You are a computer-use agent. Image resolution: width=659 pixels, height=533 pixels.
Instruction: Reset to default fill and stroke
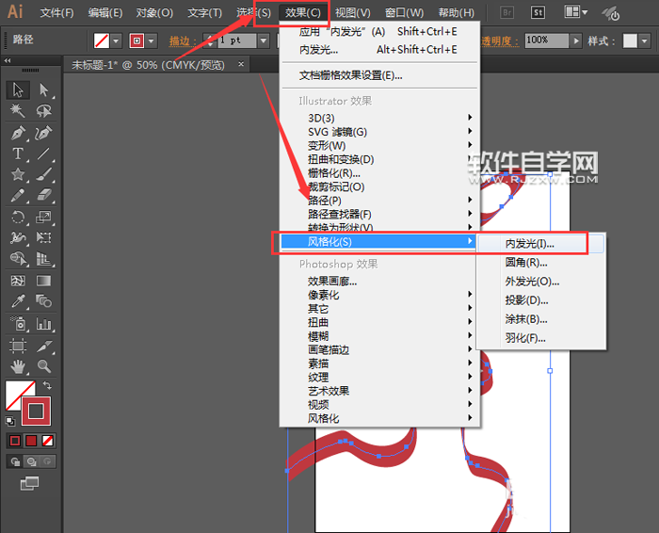pyautogui.click(x=10, y=421)
